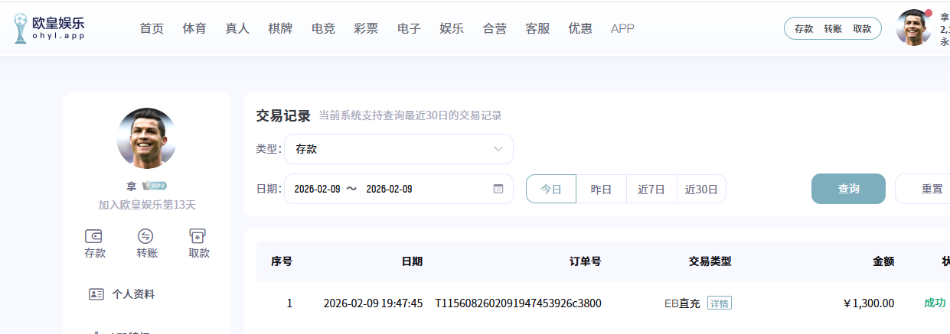Expand the 类型 存款 dropdown
Viewport: 950px width, 334px height.
click(x=398, y=149)
